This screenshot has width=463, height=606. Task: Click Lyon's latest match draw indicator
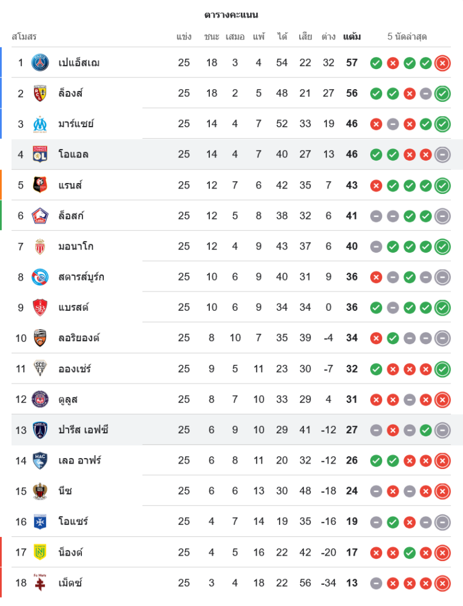443,155
